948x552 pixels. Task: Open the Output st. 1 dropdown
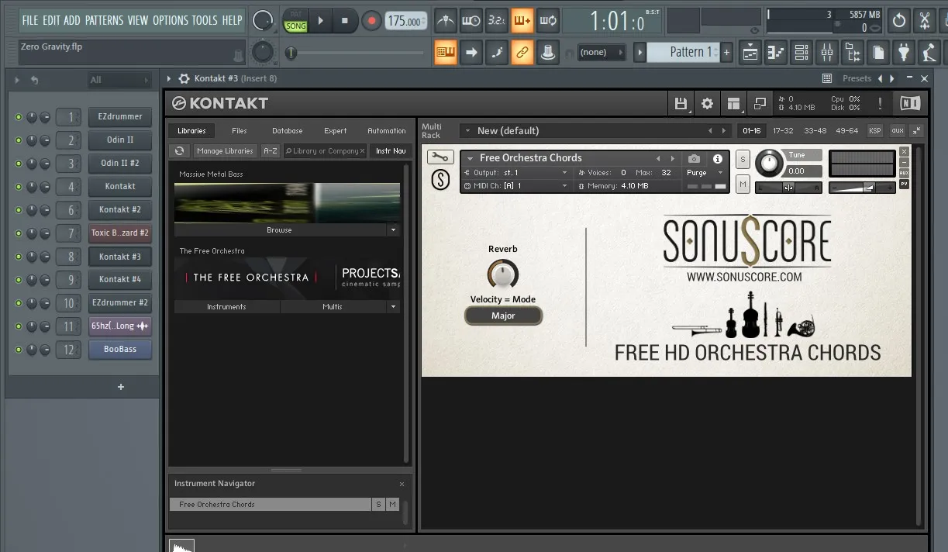tap(515, 173)
